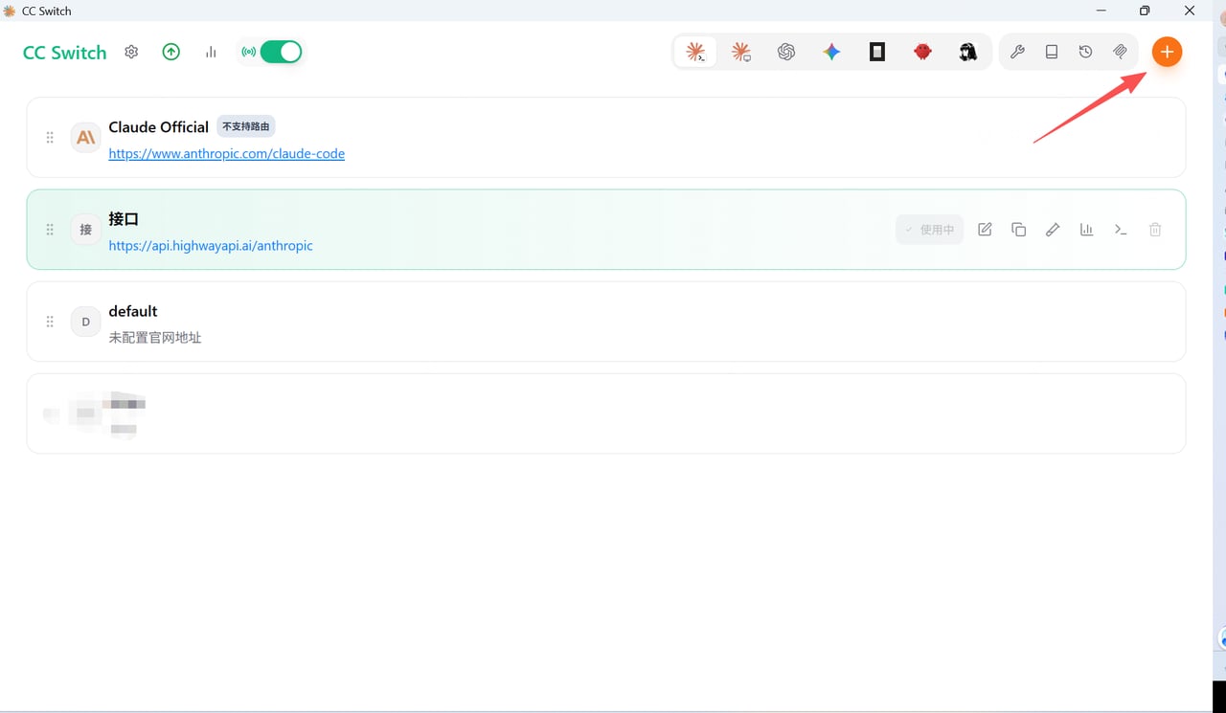Open settings via the gear icon

pos(131,53)
